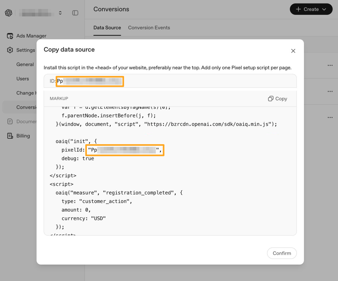Open the organization switcher chevrons
338x281 pixels.
tap(60, 13)
